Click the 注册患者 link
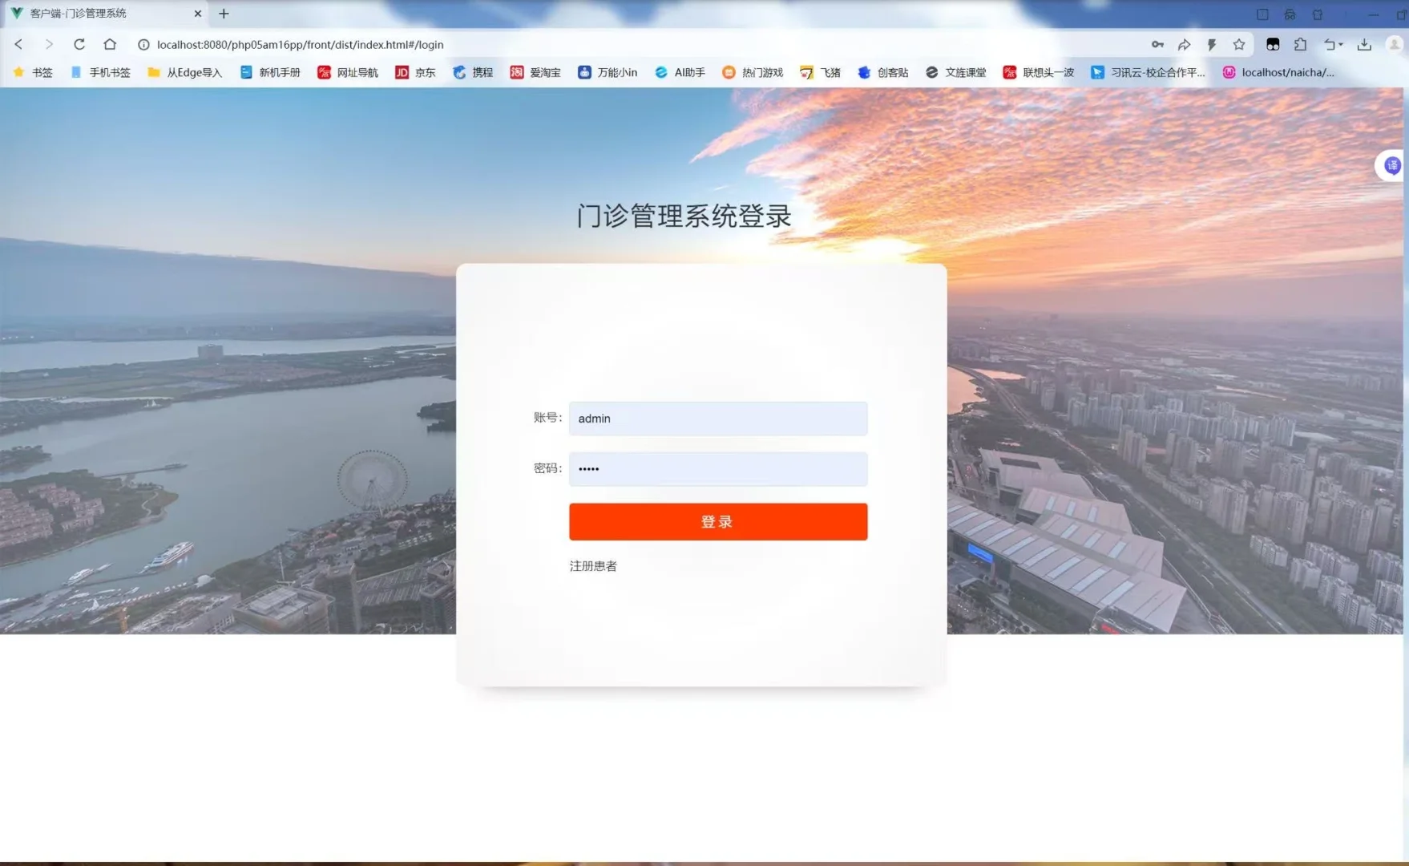1409x866 pixels. [x=592, y=566]
